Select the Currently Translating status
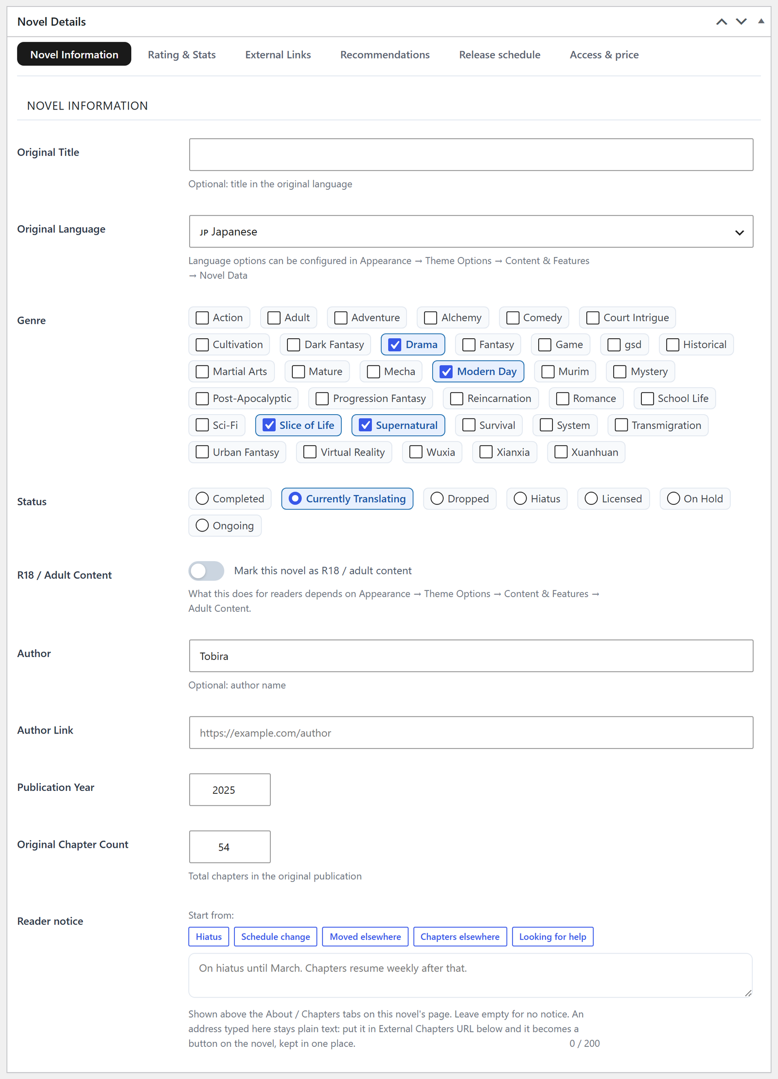 point(295,499)
